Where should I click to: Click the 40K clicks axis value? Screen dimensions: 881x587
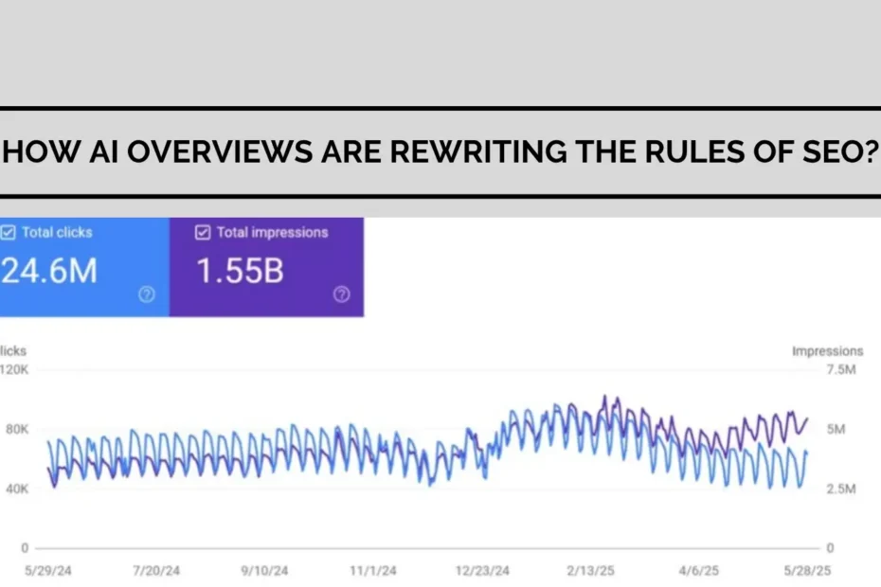[17, 489]
